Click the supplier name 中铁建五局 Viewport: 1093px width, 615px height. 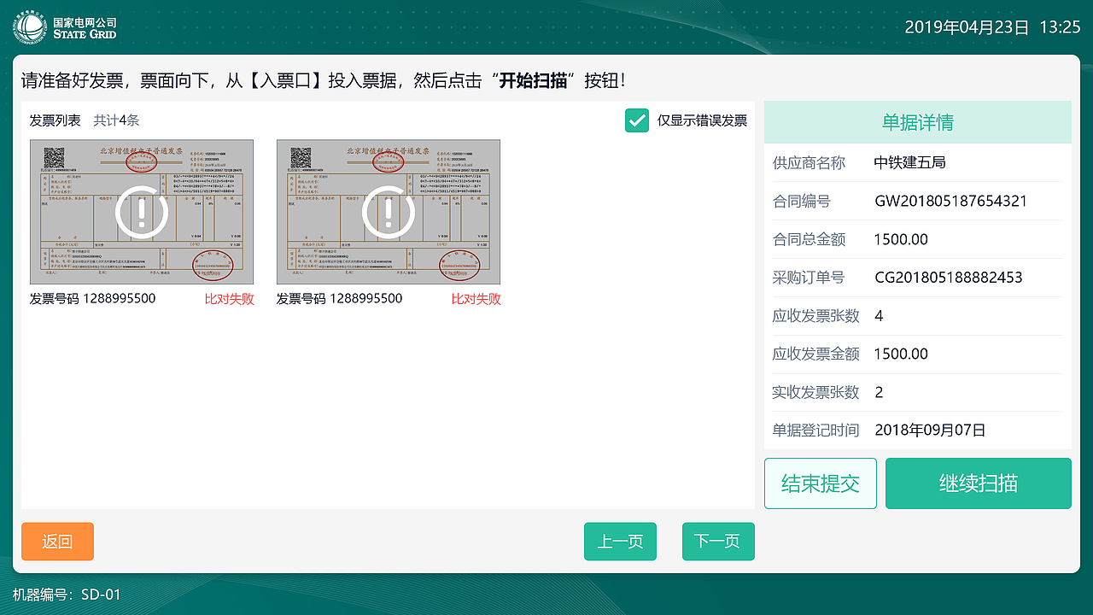click(909, 162)
